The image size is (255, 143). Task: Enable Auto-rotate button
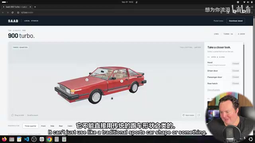coord(188,115)
